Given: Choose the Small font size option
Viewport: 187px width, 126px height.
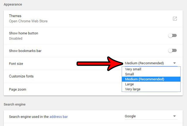Looking at the screenshot, I should click(129, 74).
